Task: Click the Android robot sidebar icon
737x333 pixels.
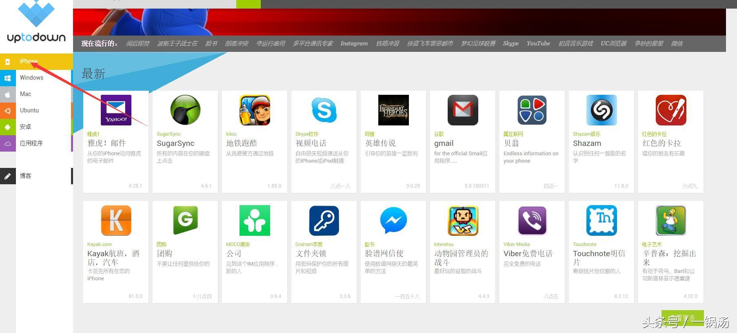Action: 8,127
